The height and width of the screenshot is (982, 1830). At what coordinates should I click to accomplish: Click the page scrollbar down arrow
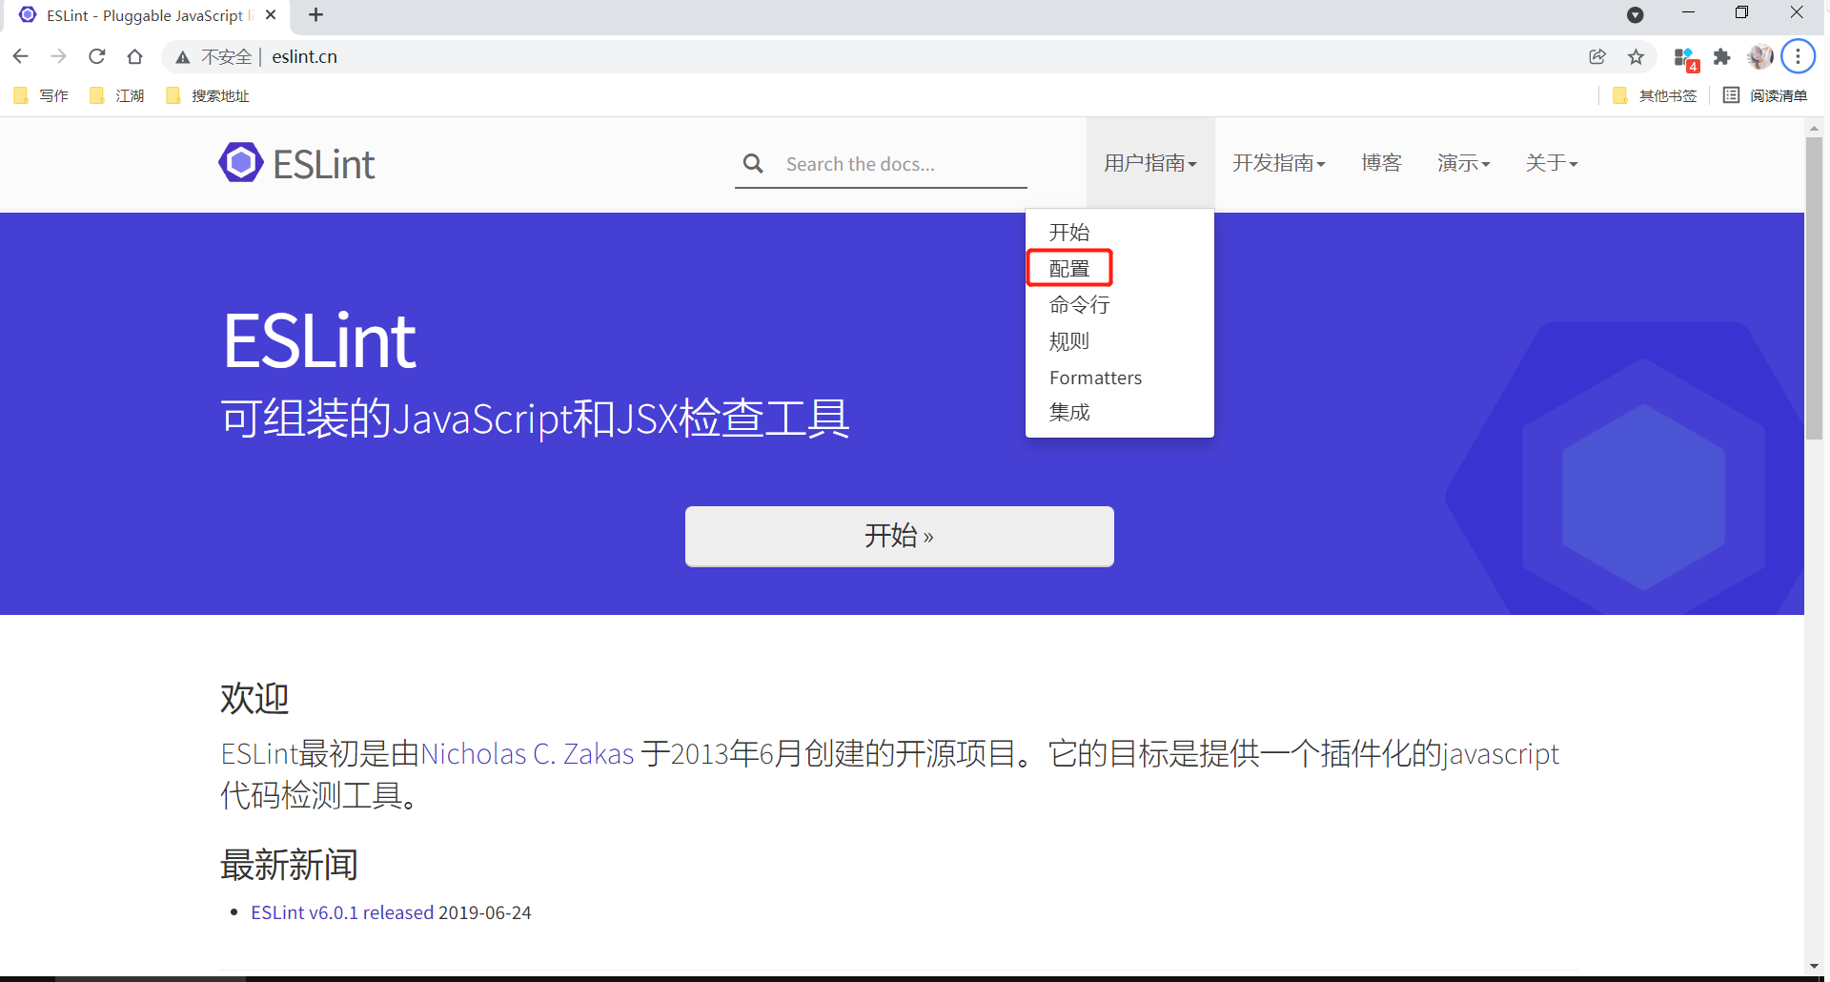pyautogui.click(x=1814, y=964)
